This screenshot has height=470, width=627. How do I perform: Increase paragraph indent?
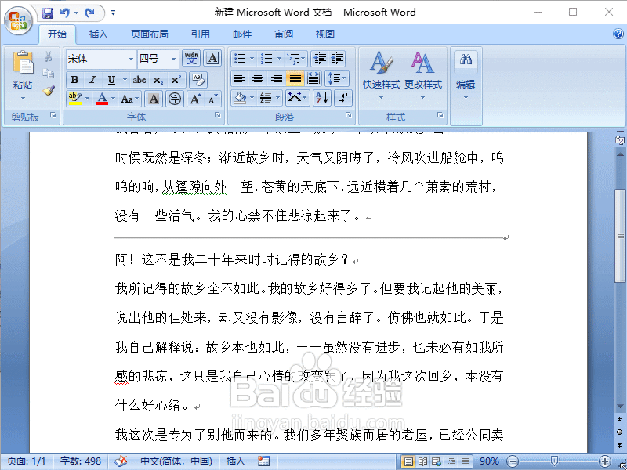(x=338, y=58)
